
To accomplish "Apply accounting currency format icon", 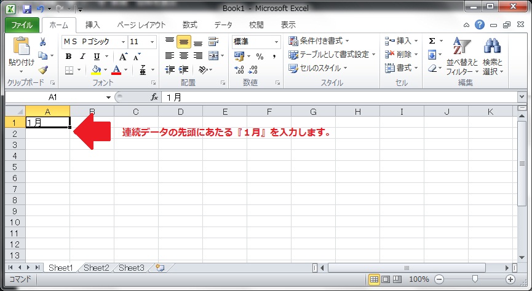I will coord(239,56).
